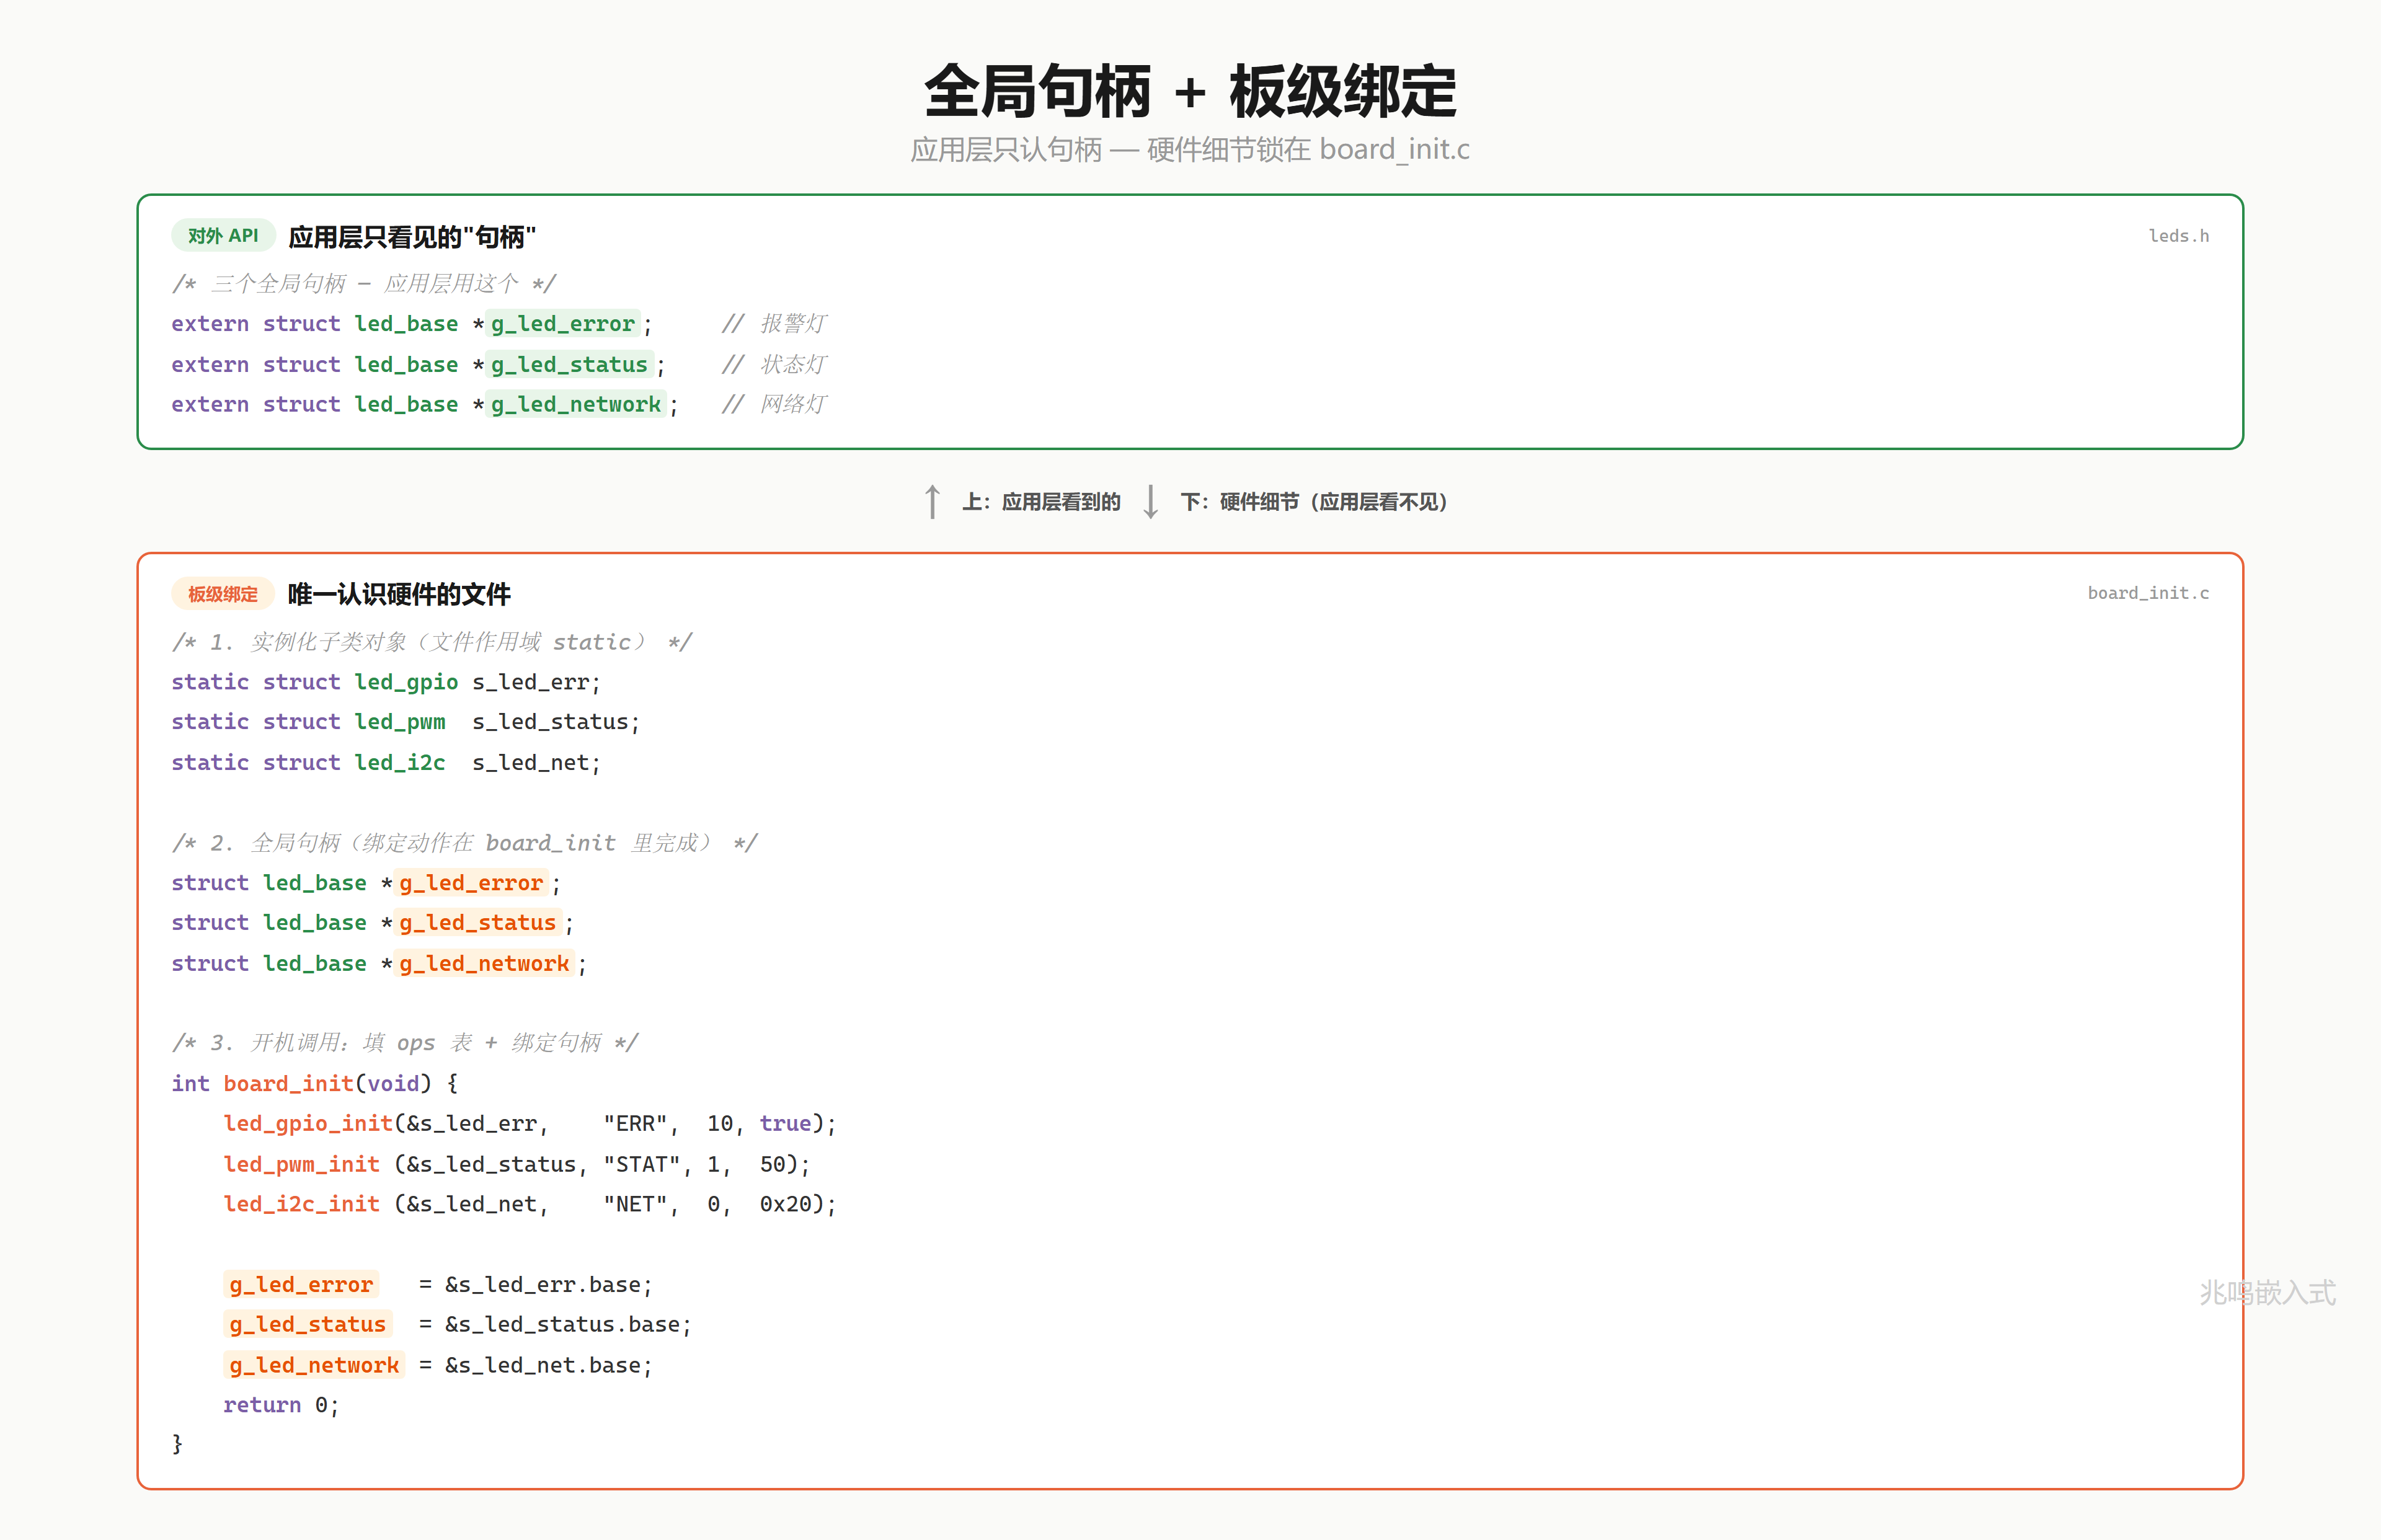Click the value &s_led_err.base;
This screenshot has height=1540, width=2381.
coord(549,1285)
